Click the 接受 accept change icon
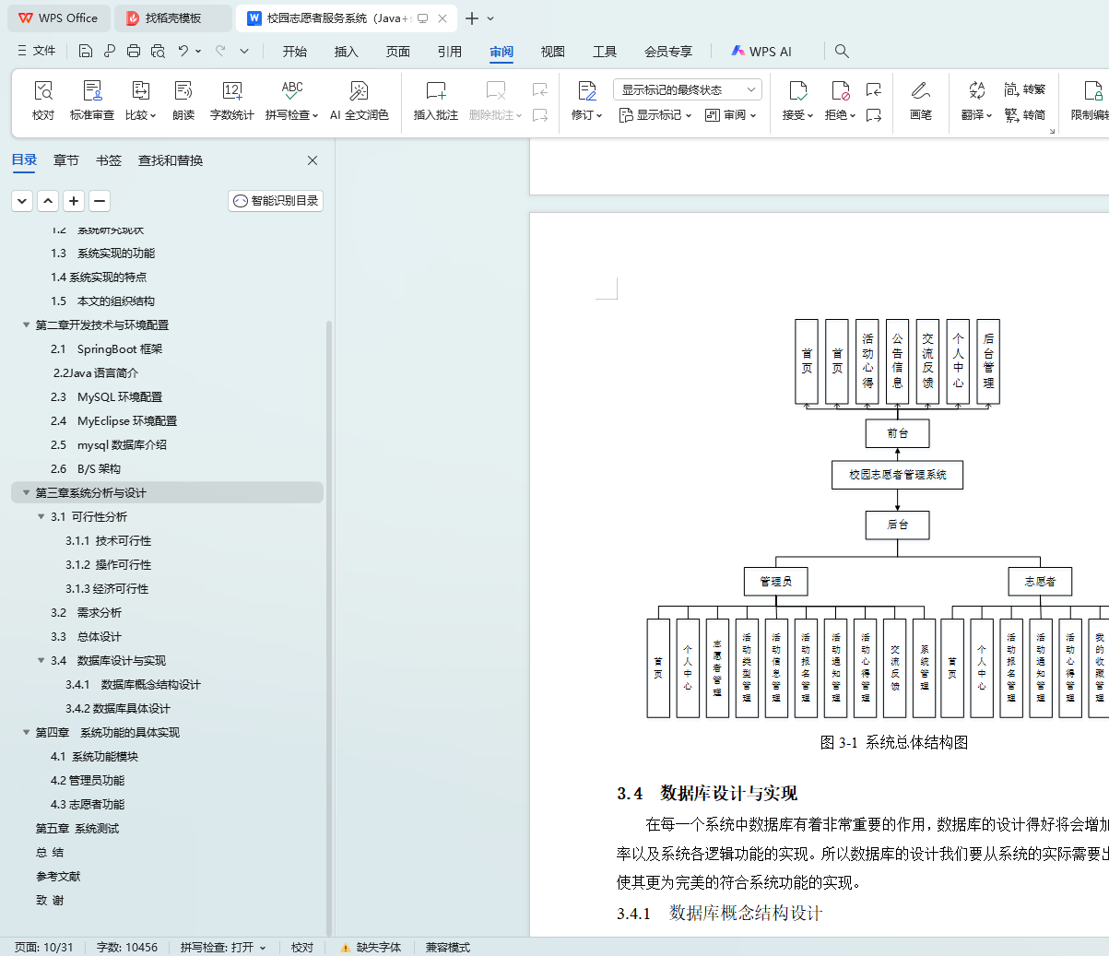1109x956 pixels. (x=798, y=90)
